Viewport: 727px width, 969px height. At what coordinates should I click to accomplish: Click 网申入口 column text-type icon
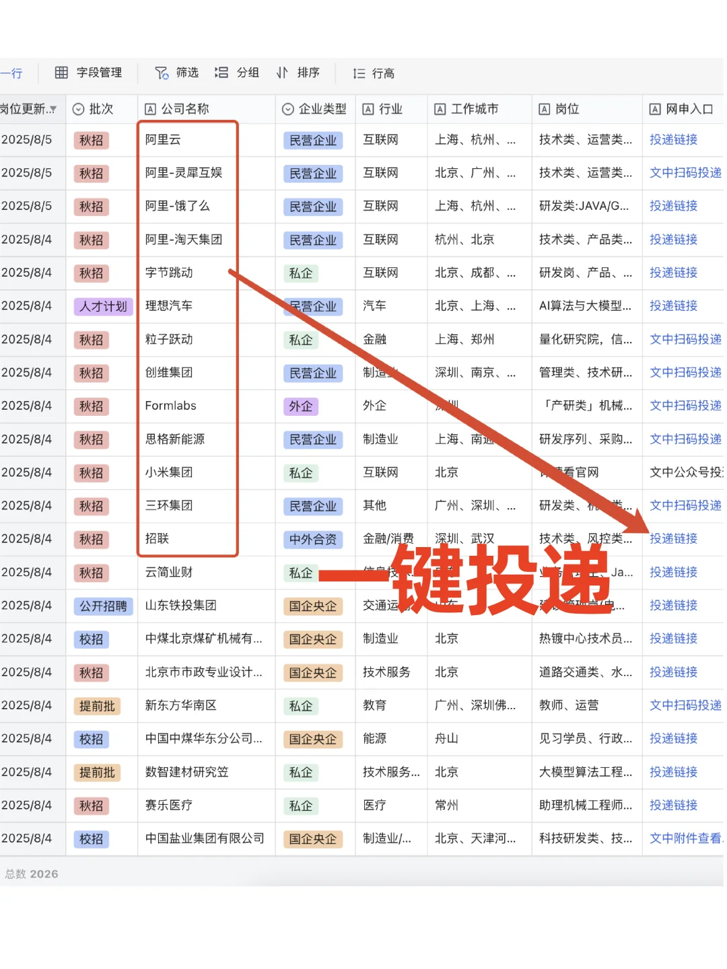pyautogui.click(x=655, y=109)
